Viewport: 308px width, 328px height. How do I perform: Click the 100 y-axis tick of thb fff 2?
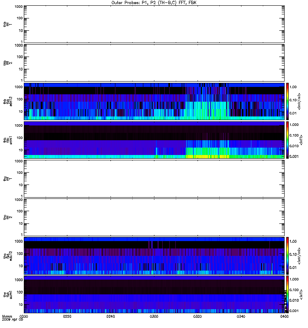[20, 57]
